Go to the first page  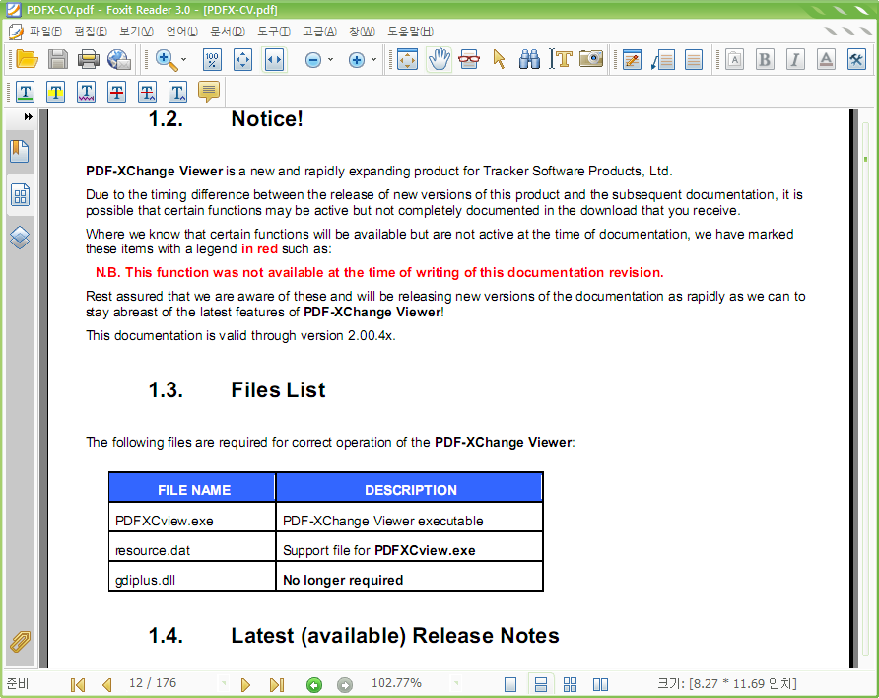[x=78, y=684]
